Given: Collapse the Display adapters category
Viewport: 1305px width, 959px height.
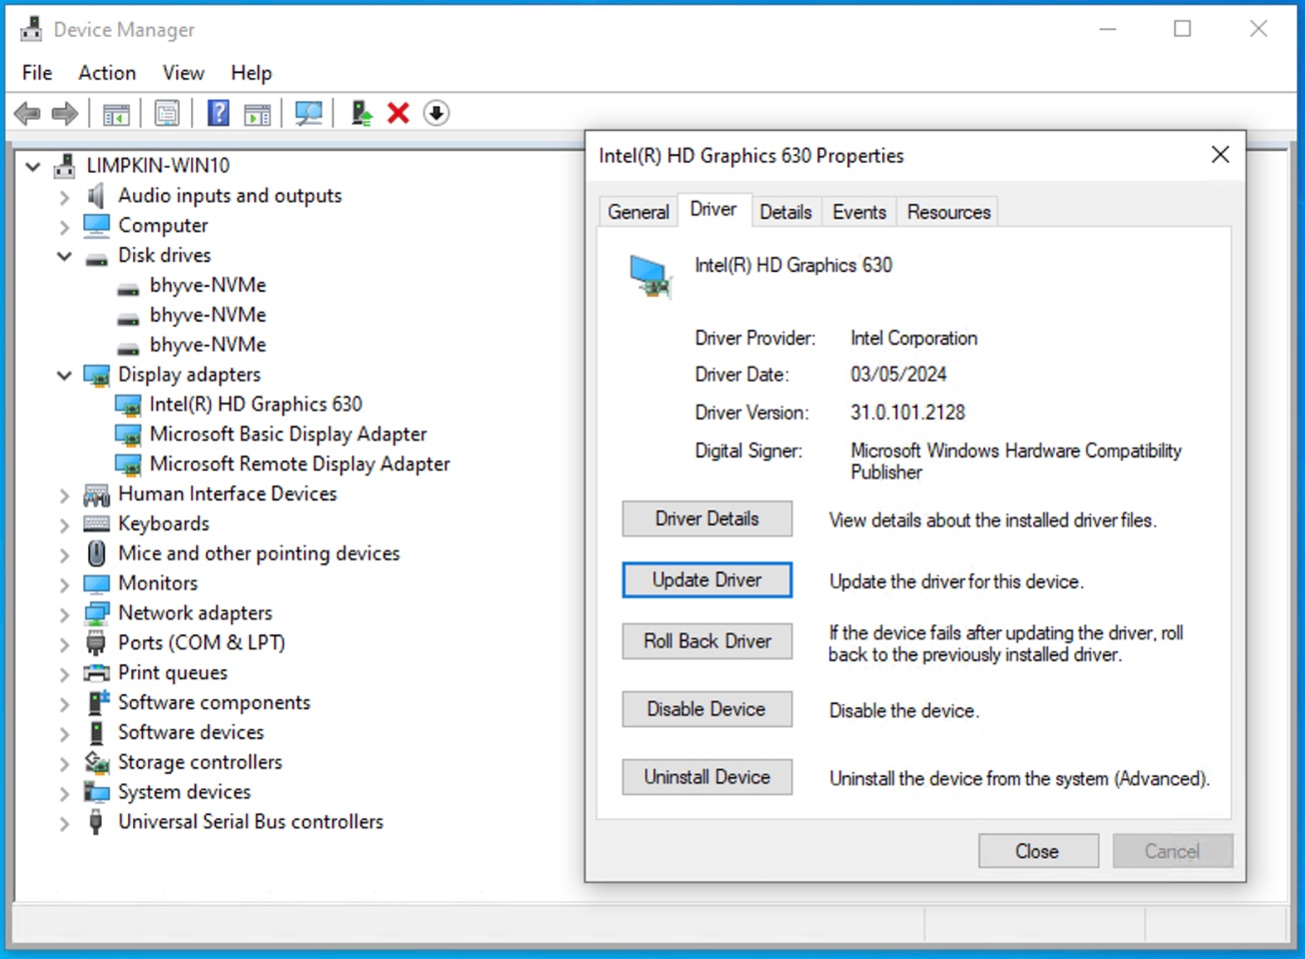Looking at the screenshot, I should tap(64, 376).
